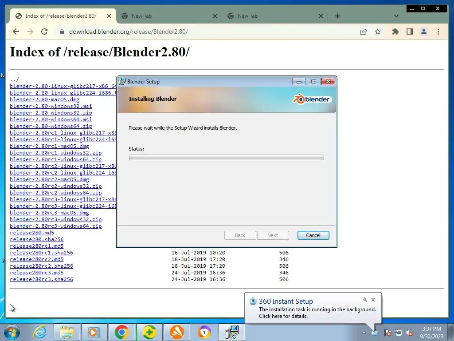Image resolution: width=454 pixels, height=341 pixels.
Task: Open Windows Explorer from the taskbar
Action: click(x=67, y=332)
